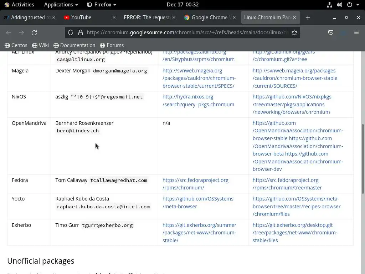
Task: Switch to Adding trusted root tab
Action: click(30, 17)
